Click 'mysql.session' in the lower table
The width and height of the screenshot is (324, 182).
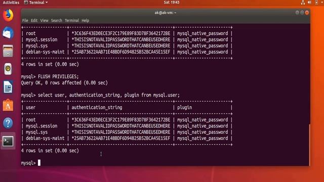(42, 126)
